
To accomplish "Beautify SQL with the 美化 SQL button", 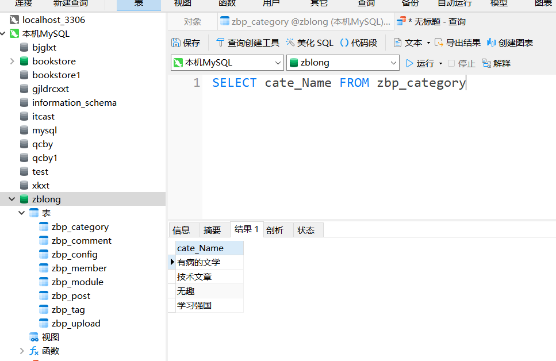I will [x=309, y=43].
